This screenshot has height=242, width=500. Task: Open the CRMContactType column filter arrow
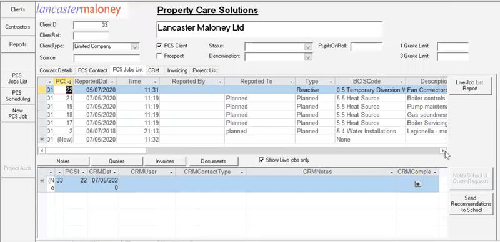click(x=242, y=172)
